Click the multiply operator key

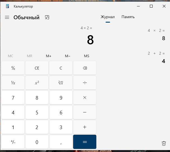tap(85, 98)
